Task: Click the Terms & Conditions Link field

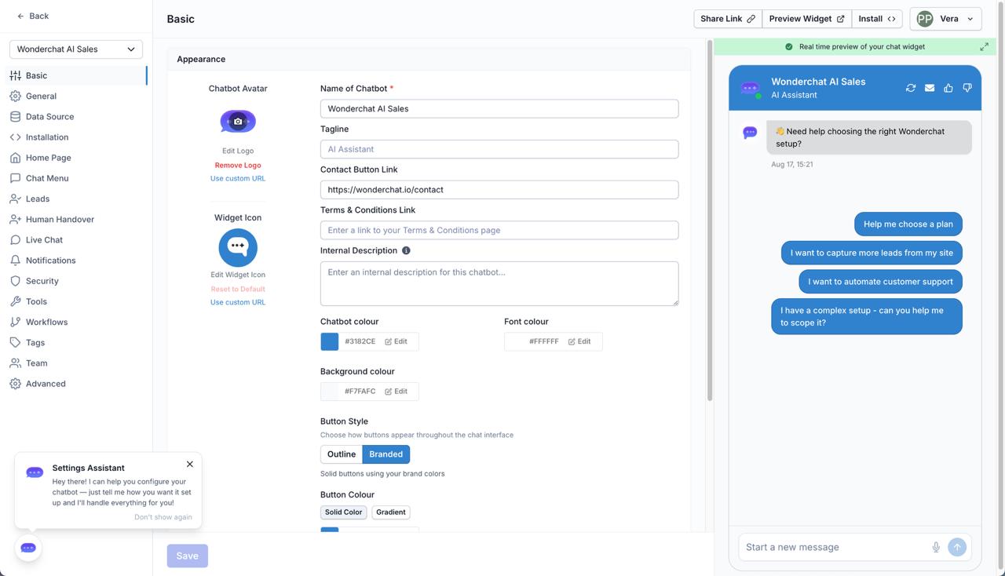Action: [x=499, y=231]
